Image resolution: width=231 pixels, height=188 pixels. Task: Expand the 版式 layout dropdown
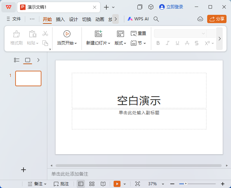[121, 43]
